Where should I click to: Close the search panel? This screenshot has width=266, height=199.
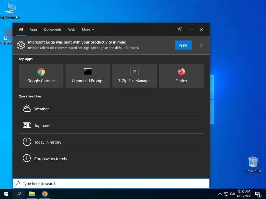[201, 29]
